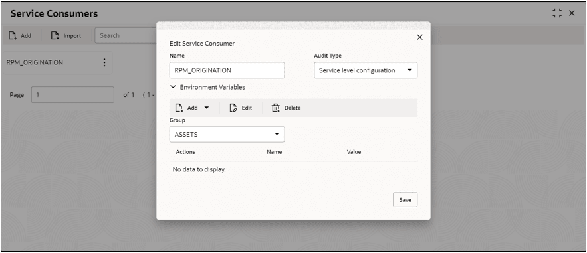The width and height of the screenshot is (587, 253).
Task: Click the Name column header in table
Action: coord(274,152)
